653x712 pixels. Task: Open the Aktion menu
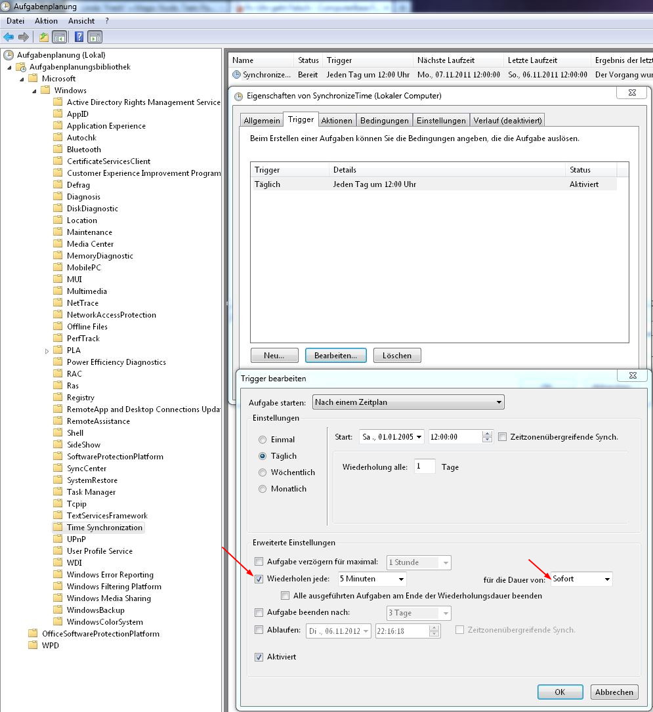click(47, 21)
